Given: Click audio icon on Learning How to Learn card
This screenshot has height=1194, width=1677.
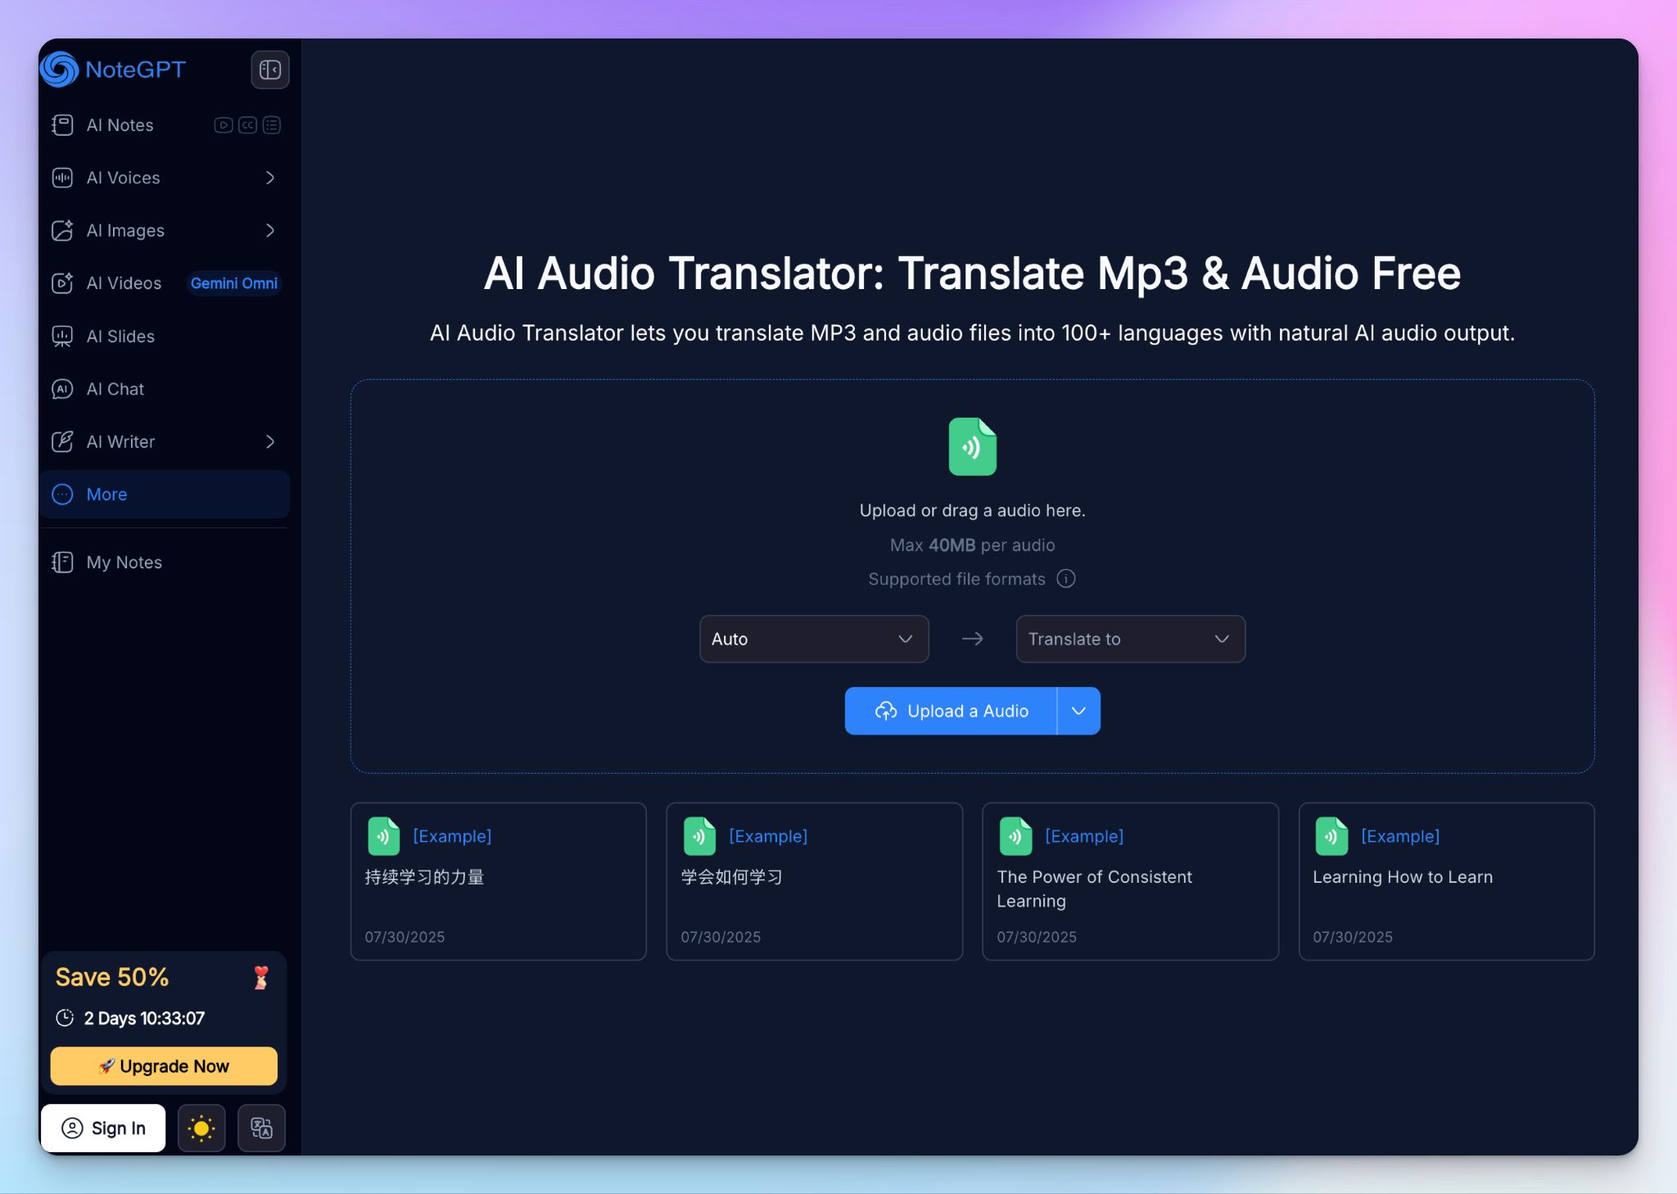Looking at the screenshot, I should [1332, 836].
